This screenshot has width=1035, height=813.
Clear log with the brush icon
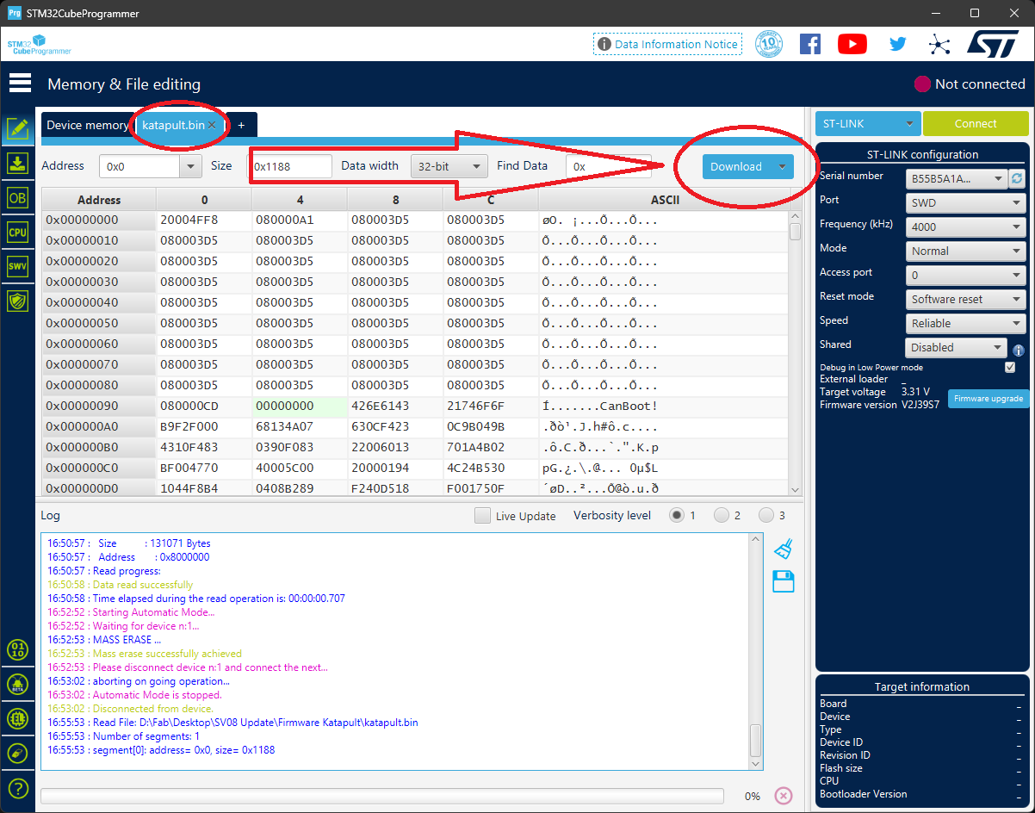(x=783, y=549)
